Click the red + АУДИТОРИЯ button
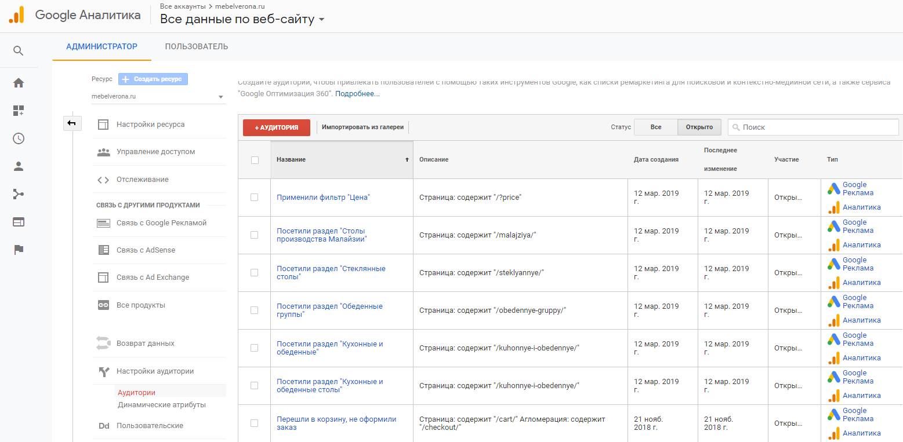The height and width of the screenshot is (442, 903). pos(277,127)
